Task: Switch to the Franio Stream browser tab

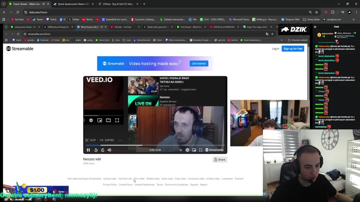Action: click(x=27, y=4)
